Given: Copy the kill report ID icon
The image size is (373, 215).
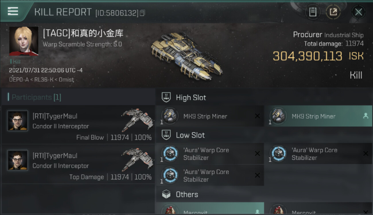Looking at the screenshot, I should pos(143,13).
